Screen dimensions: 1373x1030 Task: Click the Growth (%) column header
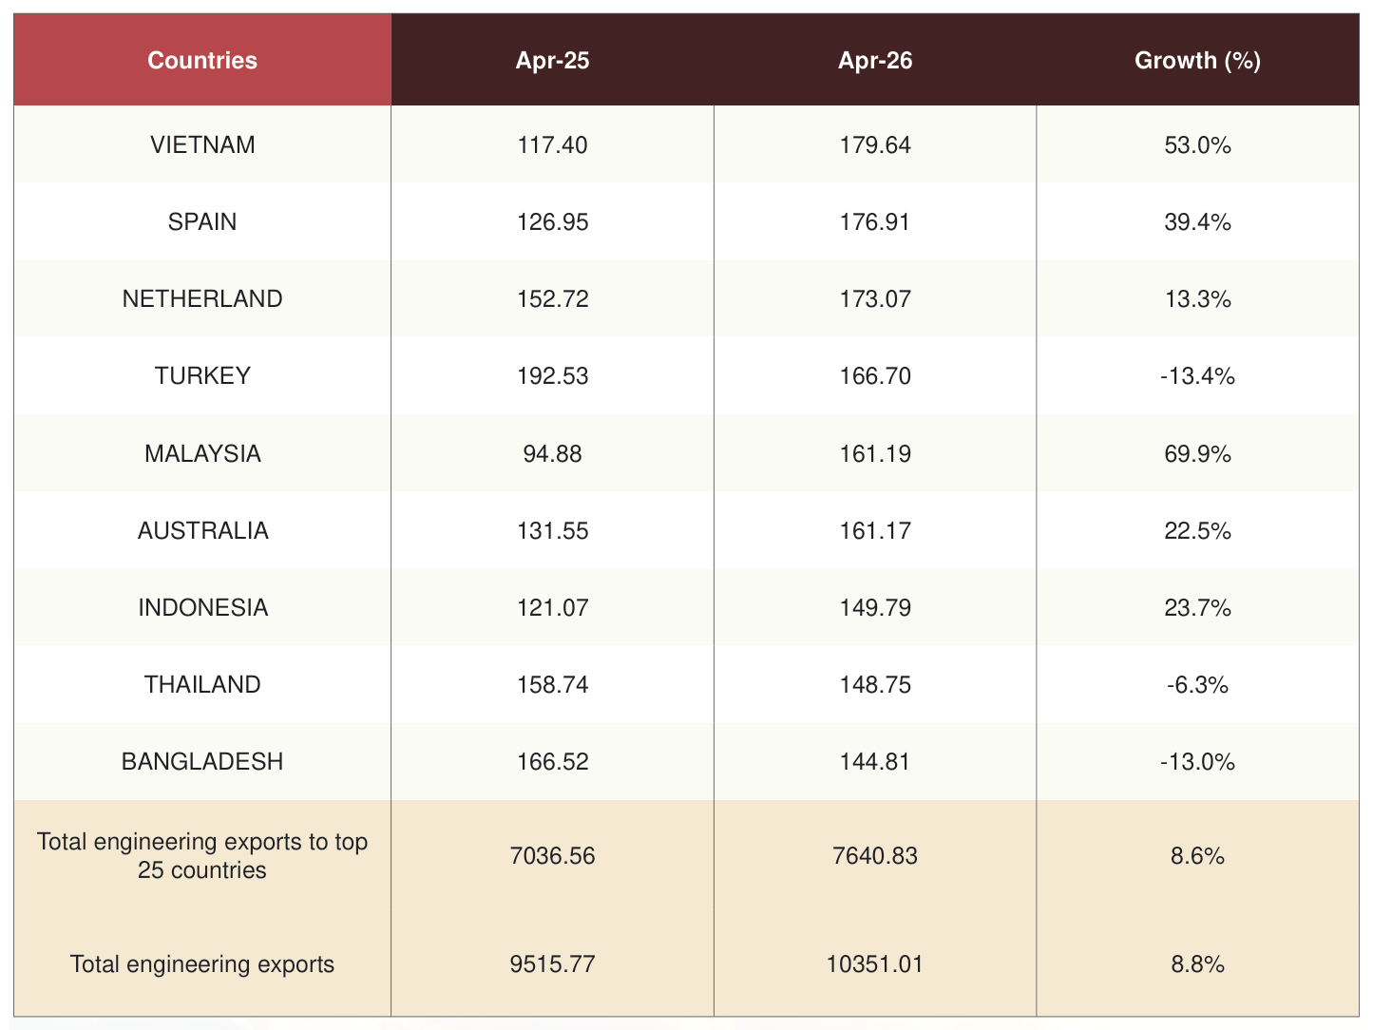(x=1197, y=60)
